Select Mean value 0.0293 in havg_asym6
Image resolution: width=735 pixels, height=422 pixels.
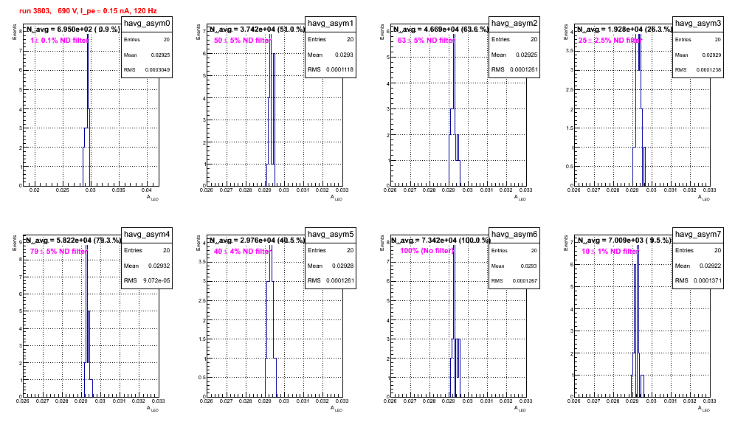click(529, 266)
